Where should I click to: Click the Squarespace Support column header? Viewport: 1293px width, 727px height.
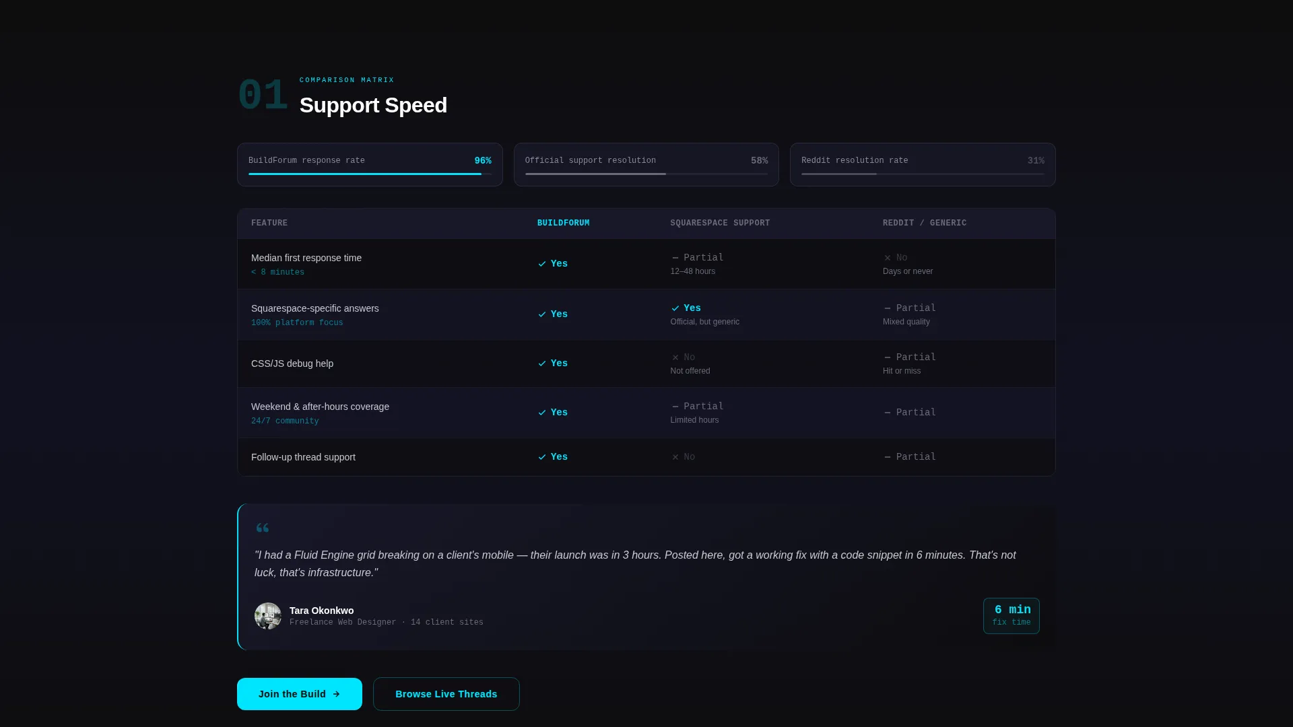coord(720,223)
